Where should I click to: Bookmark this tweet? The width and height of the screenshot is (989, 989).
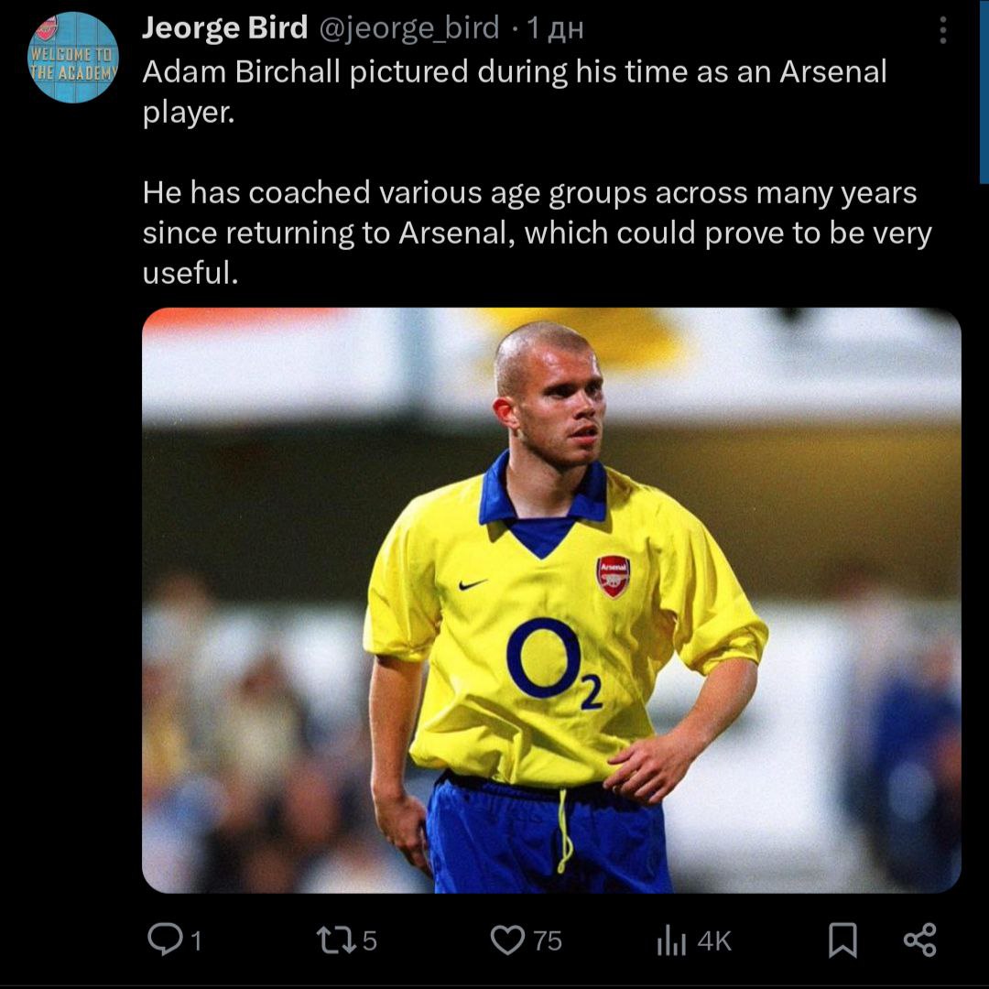pos(842,940)
